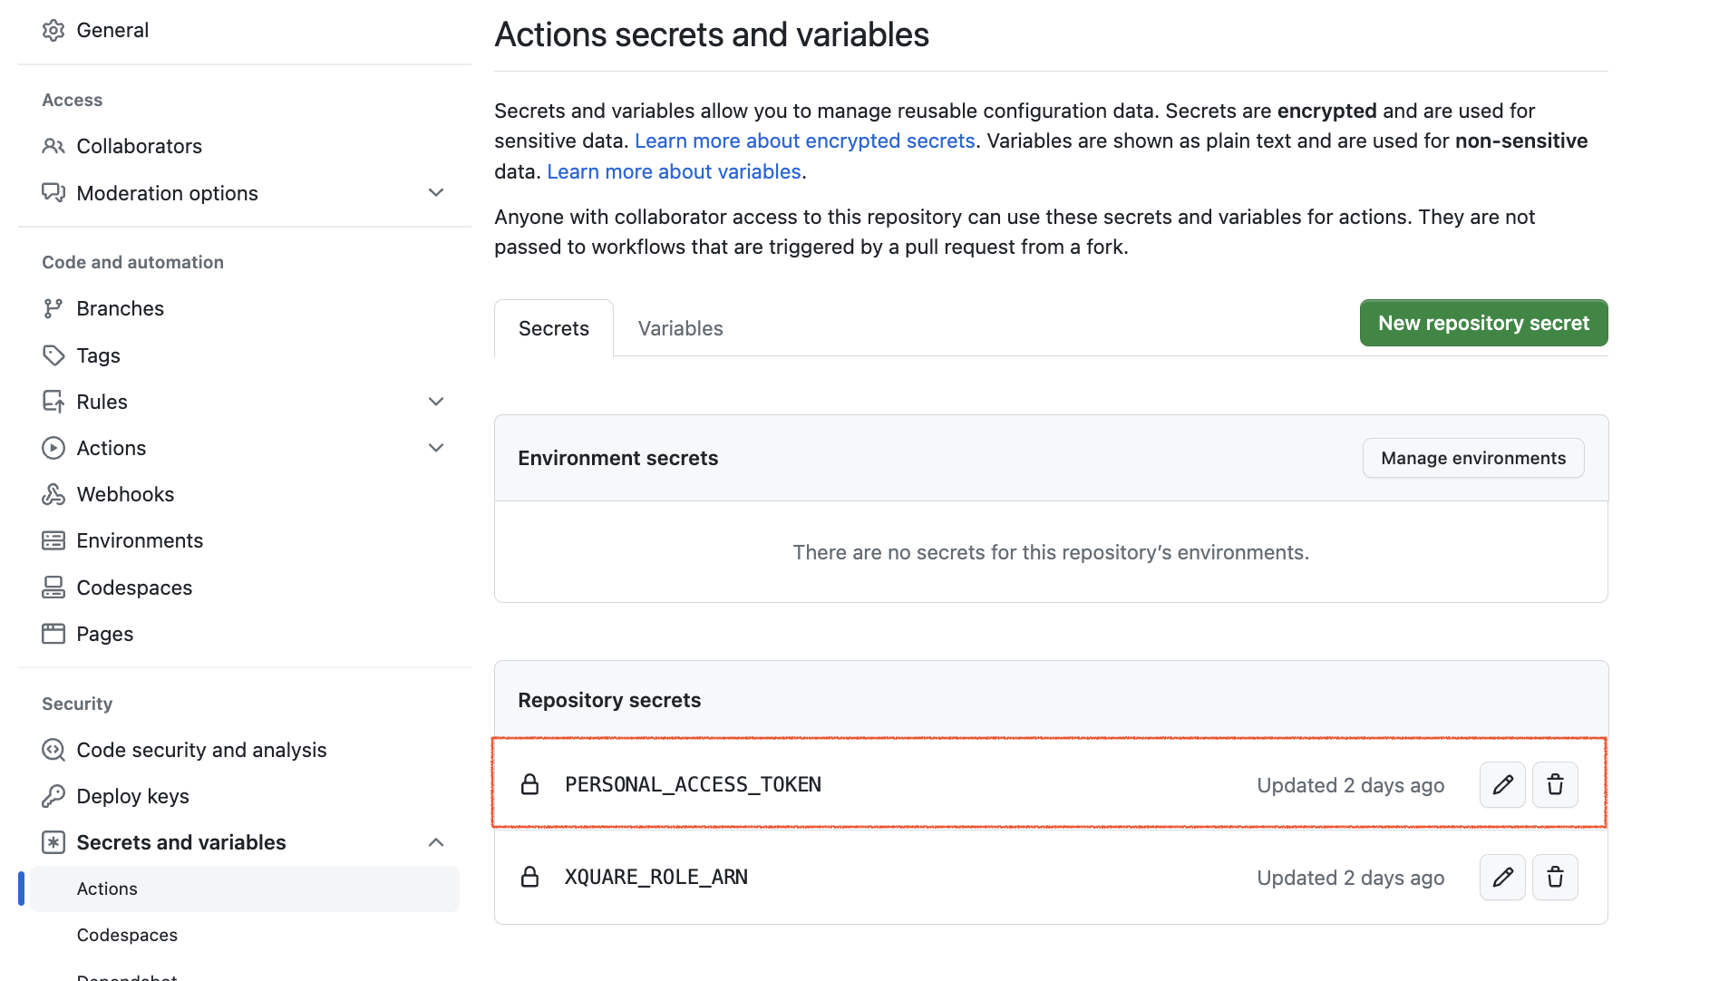Open Deploy keys using its key icon

pyautogui.click(x=53, y=795)
